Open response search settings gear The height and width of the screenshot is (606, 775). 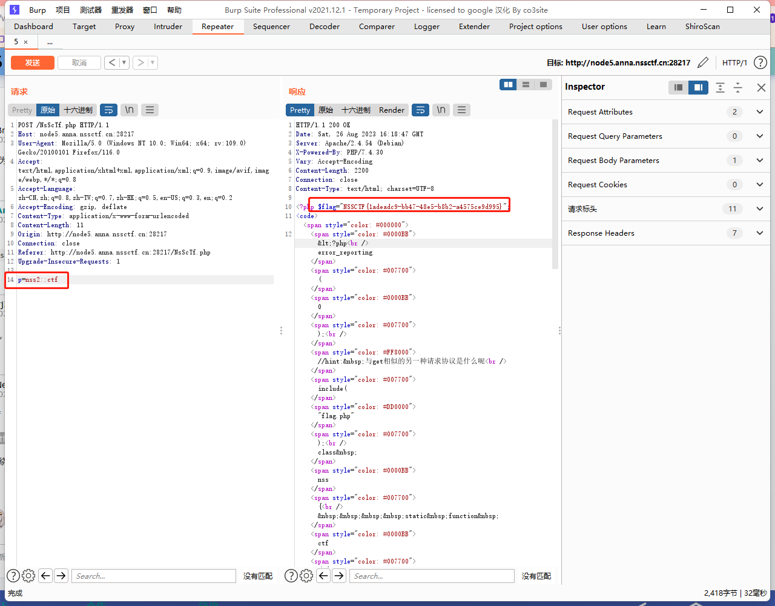tap(306, 576)
